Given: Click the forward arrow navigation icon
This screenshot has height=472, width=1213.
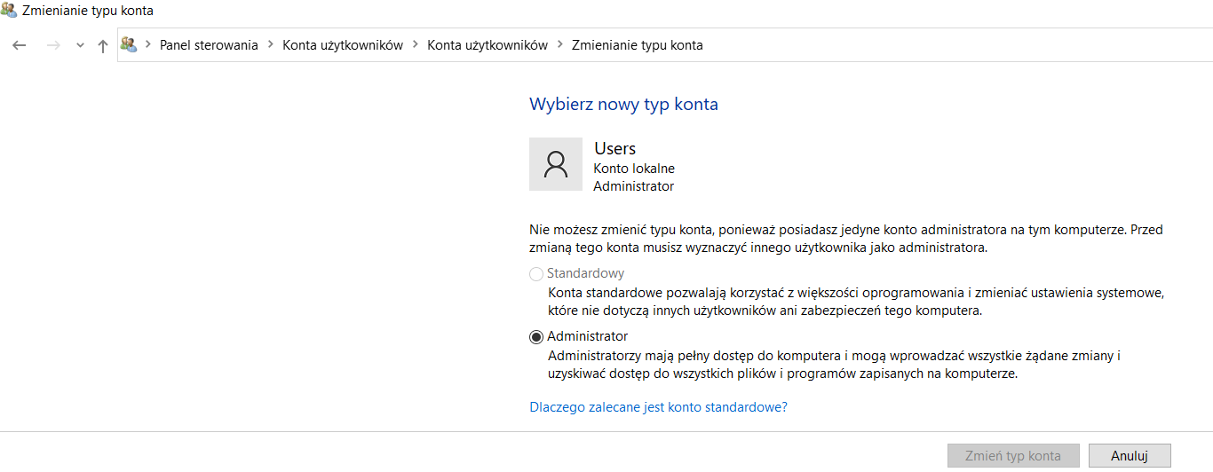Looking at the screenshot, I should [52, 45].
